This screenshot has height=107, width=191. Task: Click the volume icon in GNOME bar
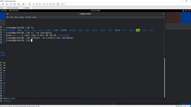186,11
